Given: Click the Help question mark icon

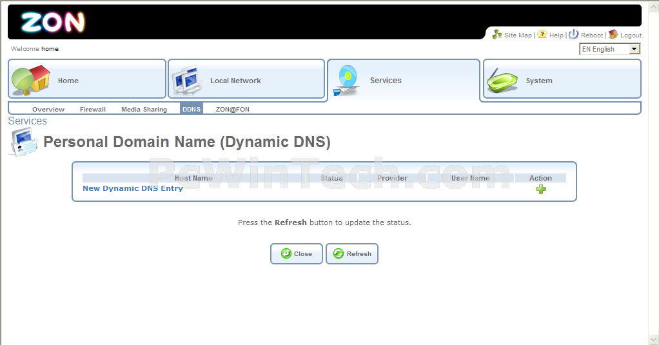Looking at the screenshot, I should [x=542, y=34].
